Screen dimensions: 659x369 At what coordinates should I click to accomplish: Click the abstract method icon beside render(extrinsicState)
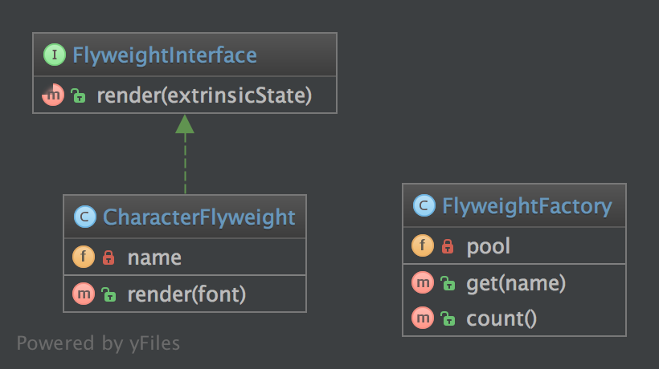click(53, 95)
